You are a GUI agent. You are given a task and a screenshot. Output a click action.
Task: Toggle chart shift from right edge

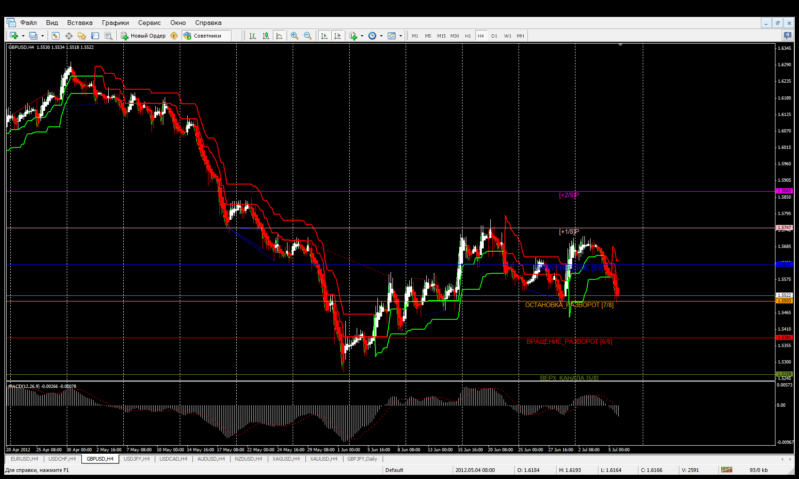[337, 36]
